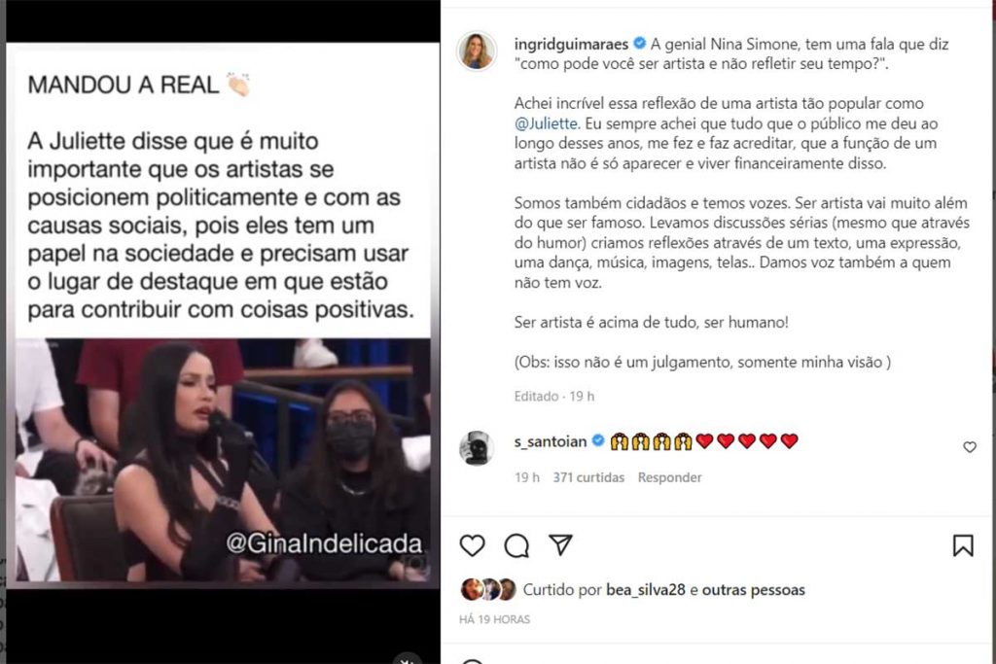Show outras pessoas who liked the post
Image resolution: width=996 pixels, height=664 pixels.
[x=754, y=590]
